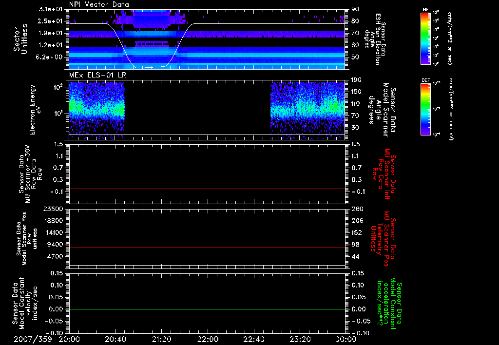
Task: Click the 44 telemetry tick label
Action: click(x=355, y=256)
